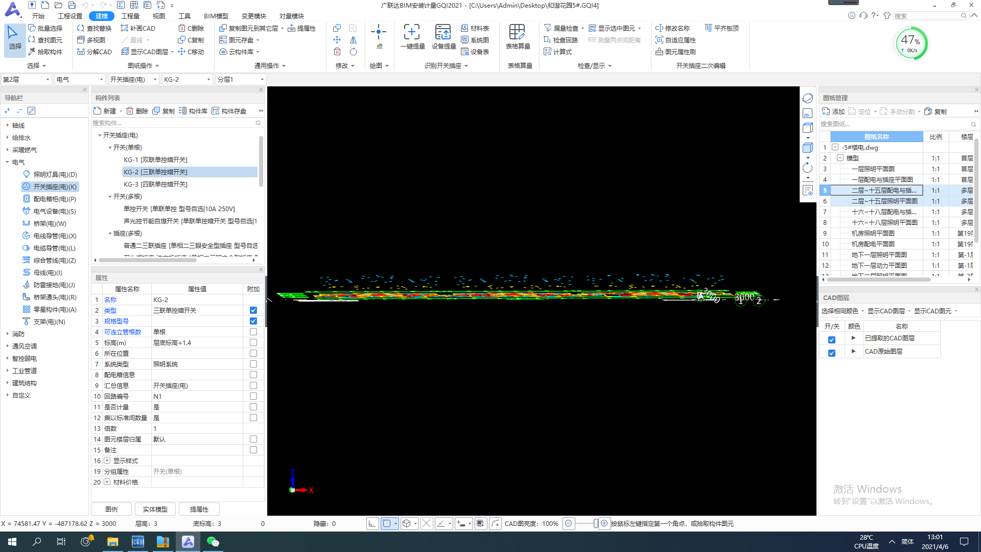
Task: Switch viewport to 2D view icon
Action: coord(807,113)
